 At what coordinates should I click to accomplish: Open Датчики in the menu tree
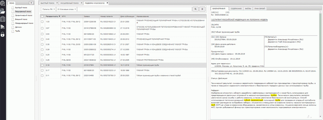click(18, 27)
